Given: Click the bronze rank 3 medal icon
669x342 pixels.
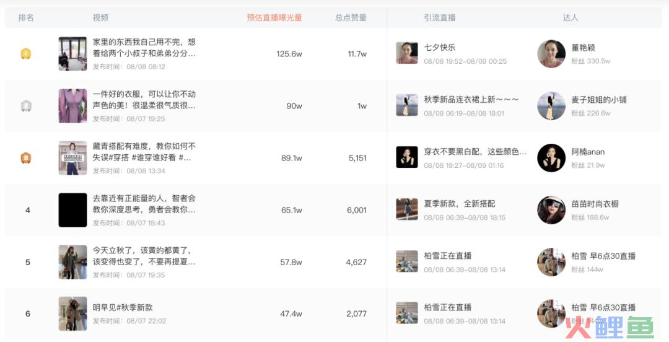Looking at the screenshot, I should point(26,158).
